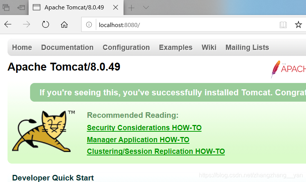Open the Examples navigation link
306x182 pixels.
pos(176,47)
